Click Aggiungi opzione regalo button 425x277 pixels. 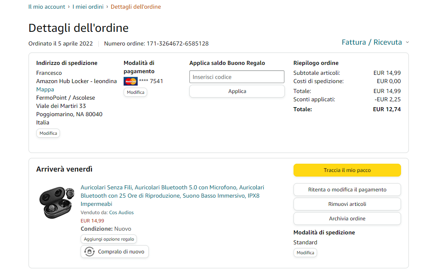coord(109,239)
